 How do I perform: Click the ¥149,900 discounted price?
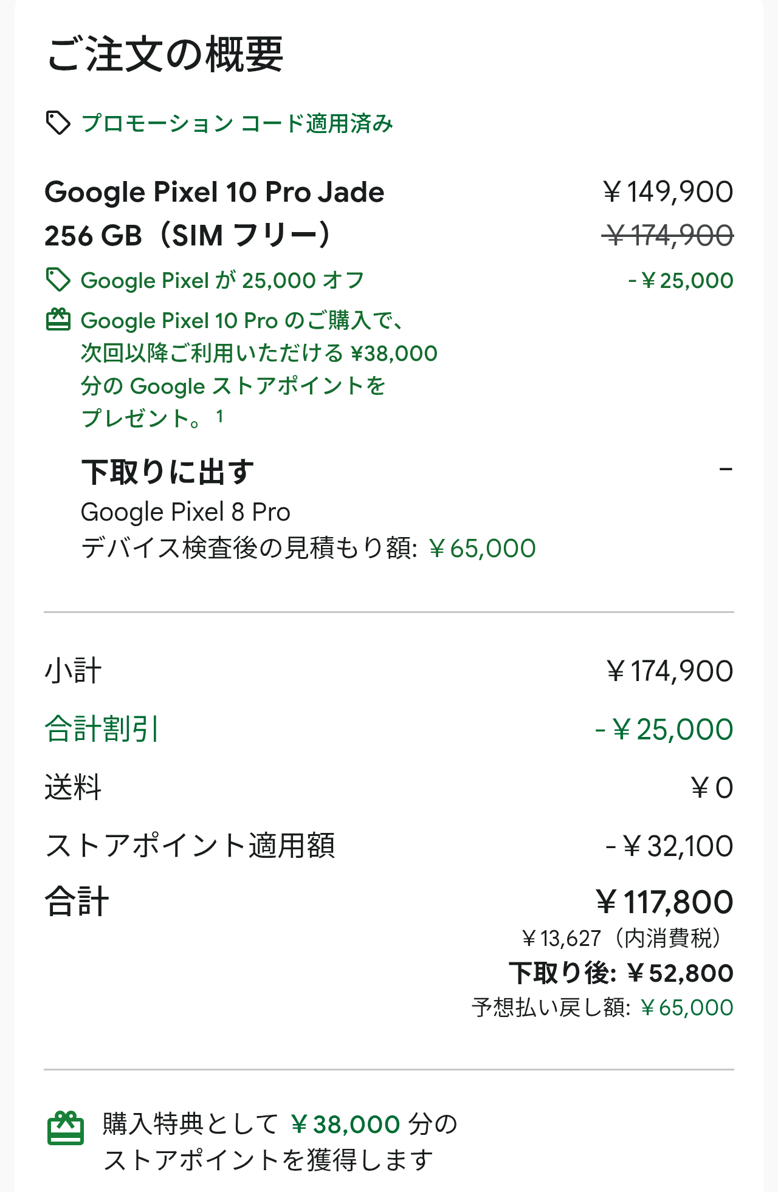[x=669, y=192]
